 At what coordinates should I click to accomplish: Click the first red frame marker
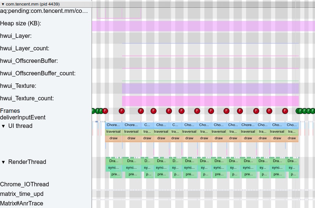(105, 111)
